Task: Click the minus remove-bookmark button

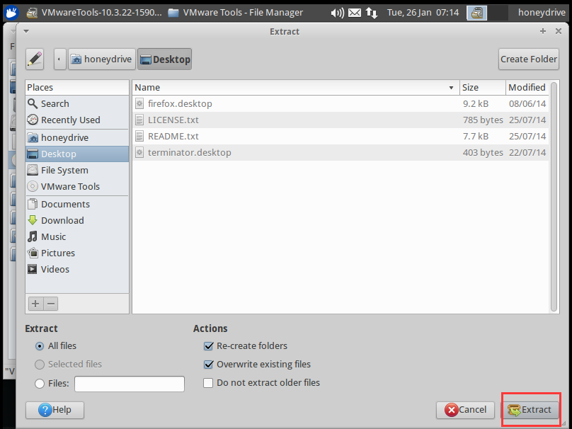Action: coord(51,304)
